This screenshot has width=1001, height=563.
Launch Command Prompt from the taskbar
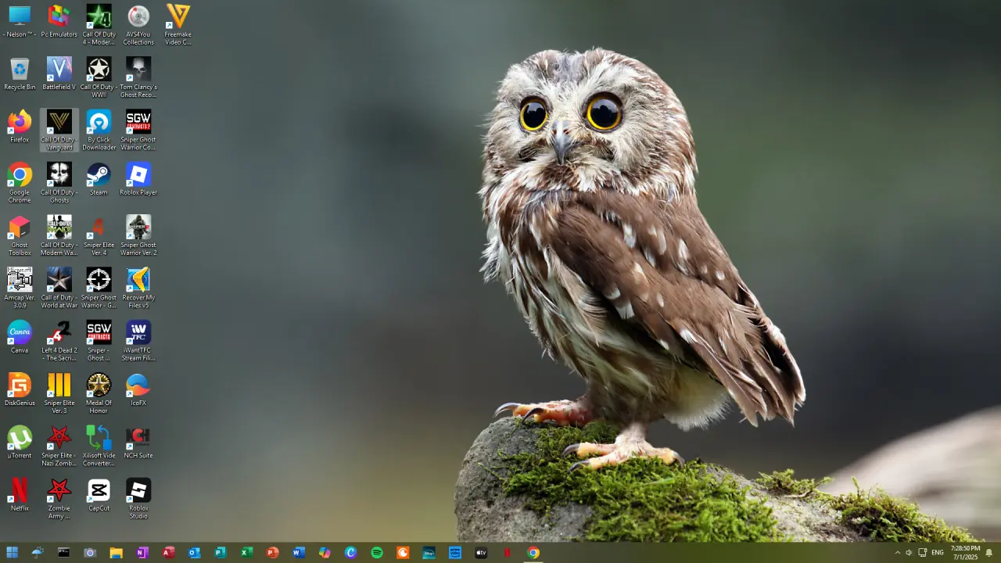[63, 553]
